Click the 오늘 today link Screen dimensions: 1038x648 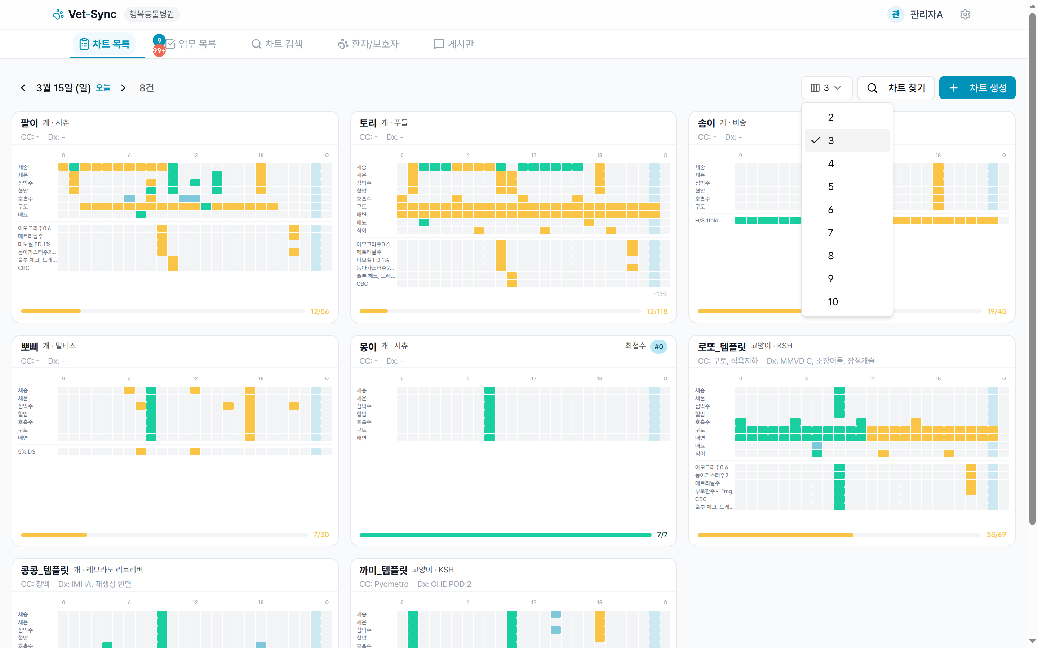click(x=103, y=88)
